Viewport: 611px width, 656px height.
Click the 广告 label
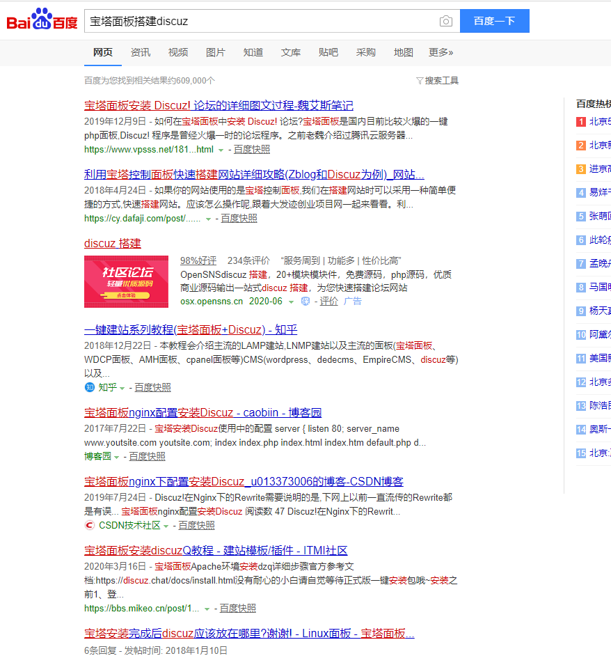[353, 302]
